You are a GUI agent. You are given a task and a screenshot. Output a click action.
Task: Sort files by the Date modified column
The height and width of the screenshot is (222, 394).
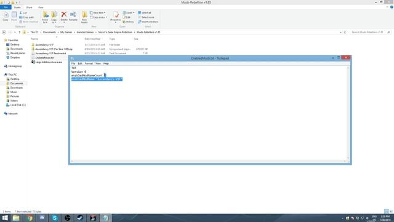point(92,39)
